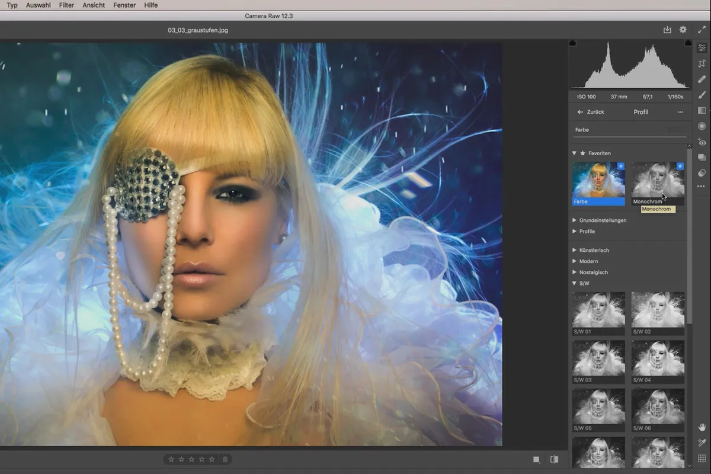Go back with the Zurück button
The height and width of the screenshot is (474, 711).
pyautogui.click(x=591, y=112)
